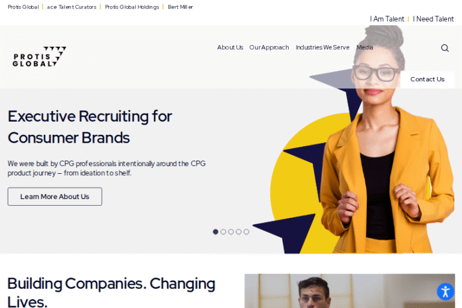Open the Our Approach menu
462x308 pixels.
pos(269,48)
